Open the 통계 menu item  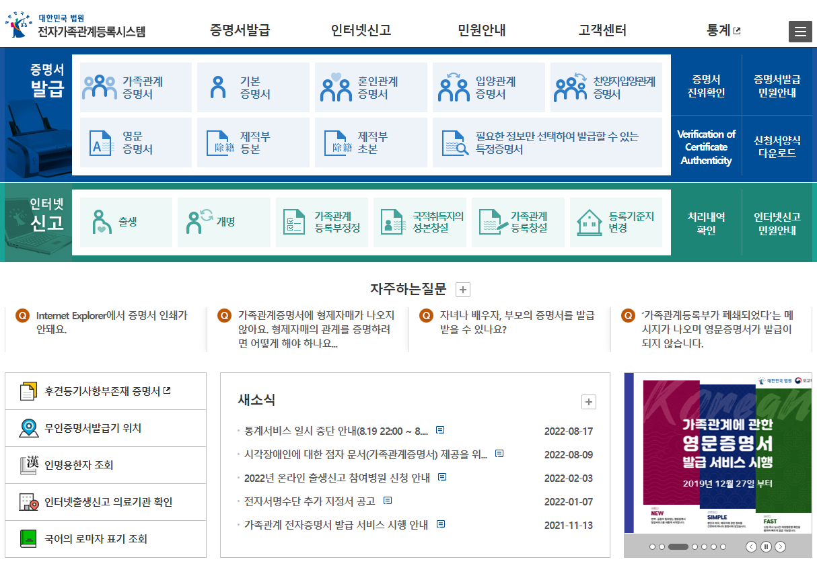pos(718,30)
